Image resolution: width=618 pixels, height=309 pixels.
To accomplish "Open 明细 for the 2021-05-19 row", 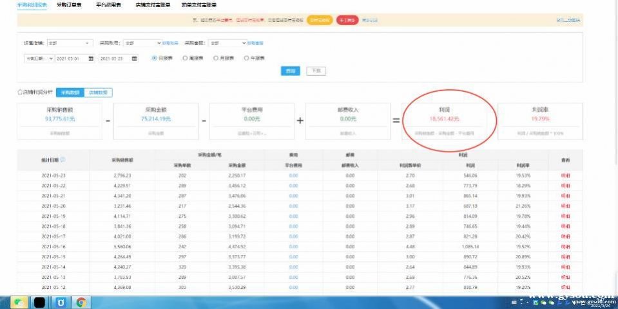I will click(x=565, y=216).
